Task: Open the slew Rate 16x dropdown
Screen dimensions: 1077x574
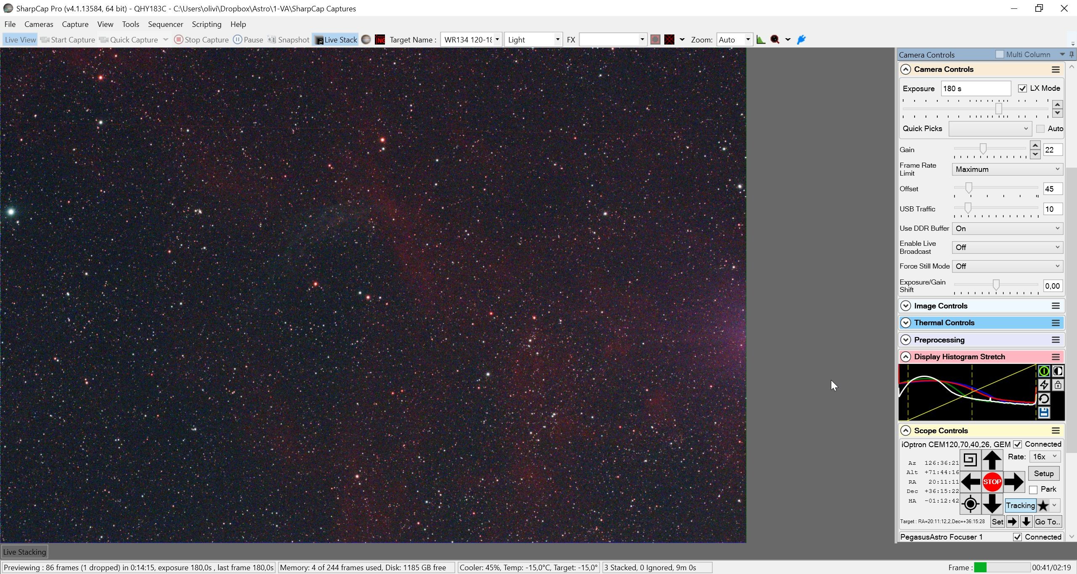Action: 1045,457
